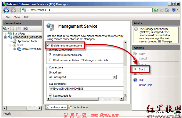Image resolution: width=182 pixels, height=118 pixels.
Task: Collapse the Sites tree node
Action: 10,45
